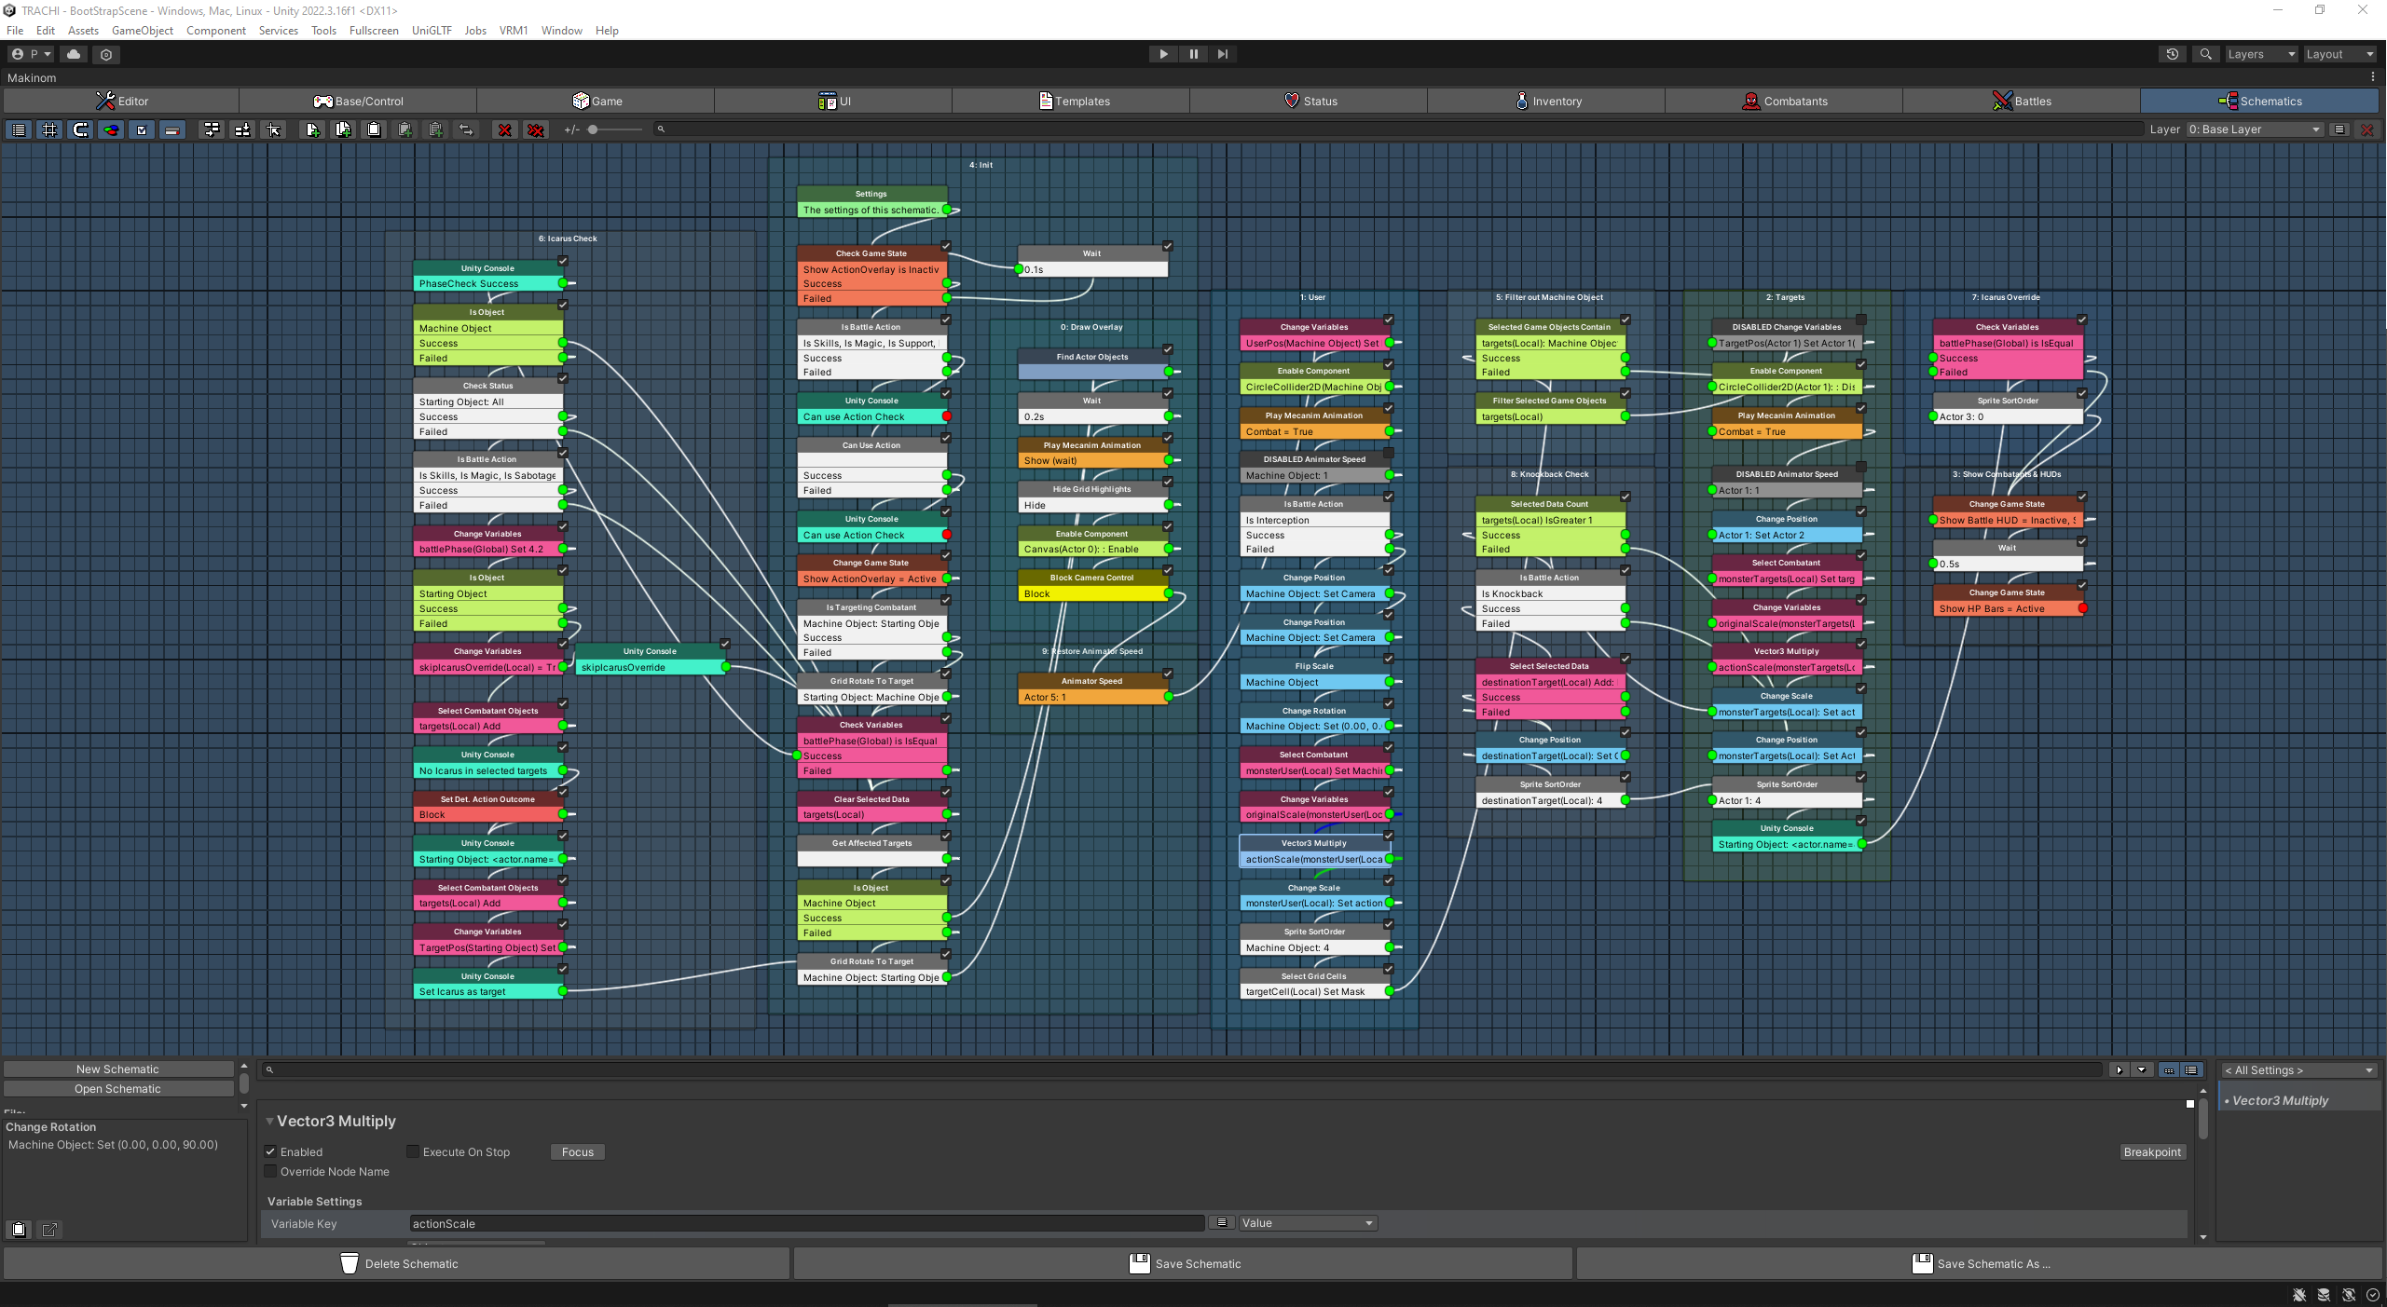
Task: Open the GameObject menu
Action: click(x=142, y=31)
